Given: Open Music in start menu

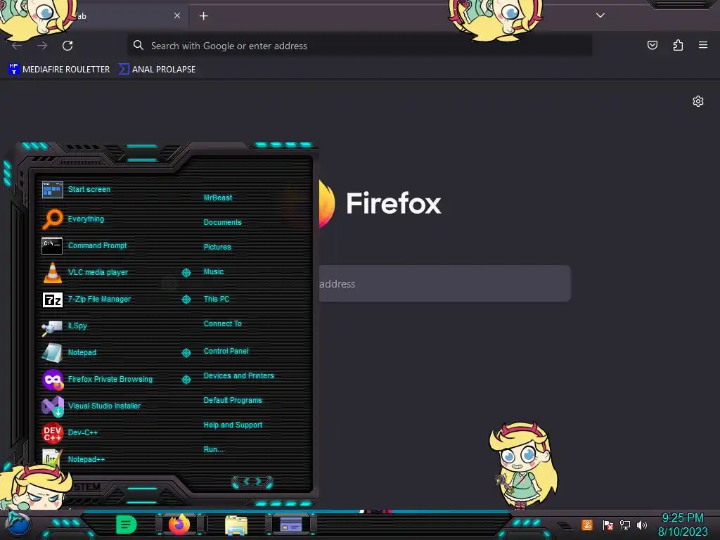Looking at the screenshot, I should (x=214, y=272).
